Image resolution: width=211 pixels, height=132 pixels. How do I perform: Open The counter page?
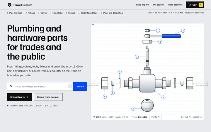coord(158,5)
